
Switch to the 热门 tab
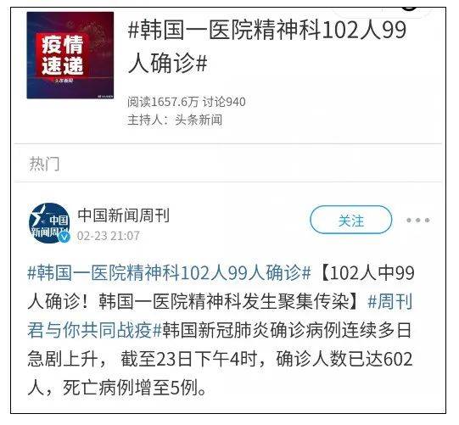click(x=44, y=164)
